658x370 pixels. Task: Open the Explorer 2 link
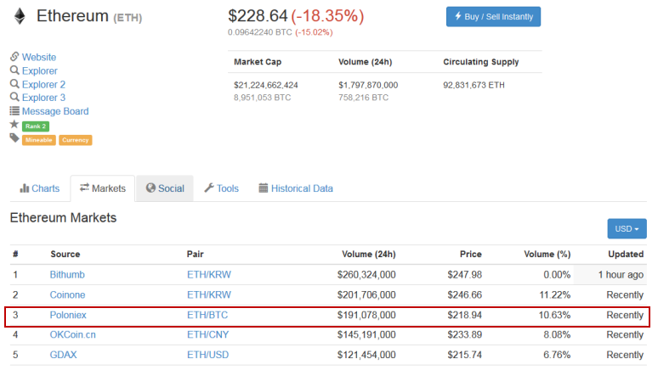coord(43,85)
